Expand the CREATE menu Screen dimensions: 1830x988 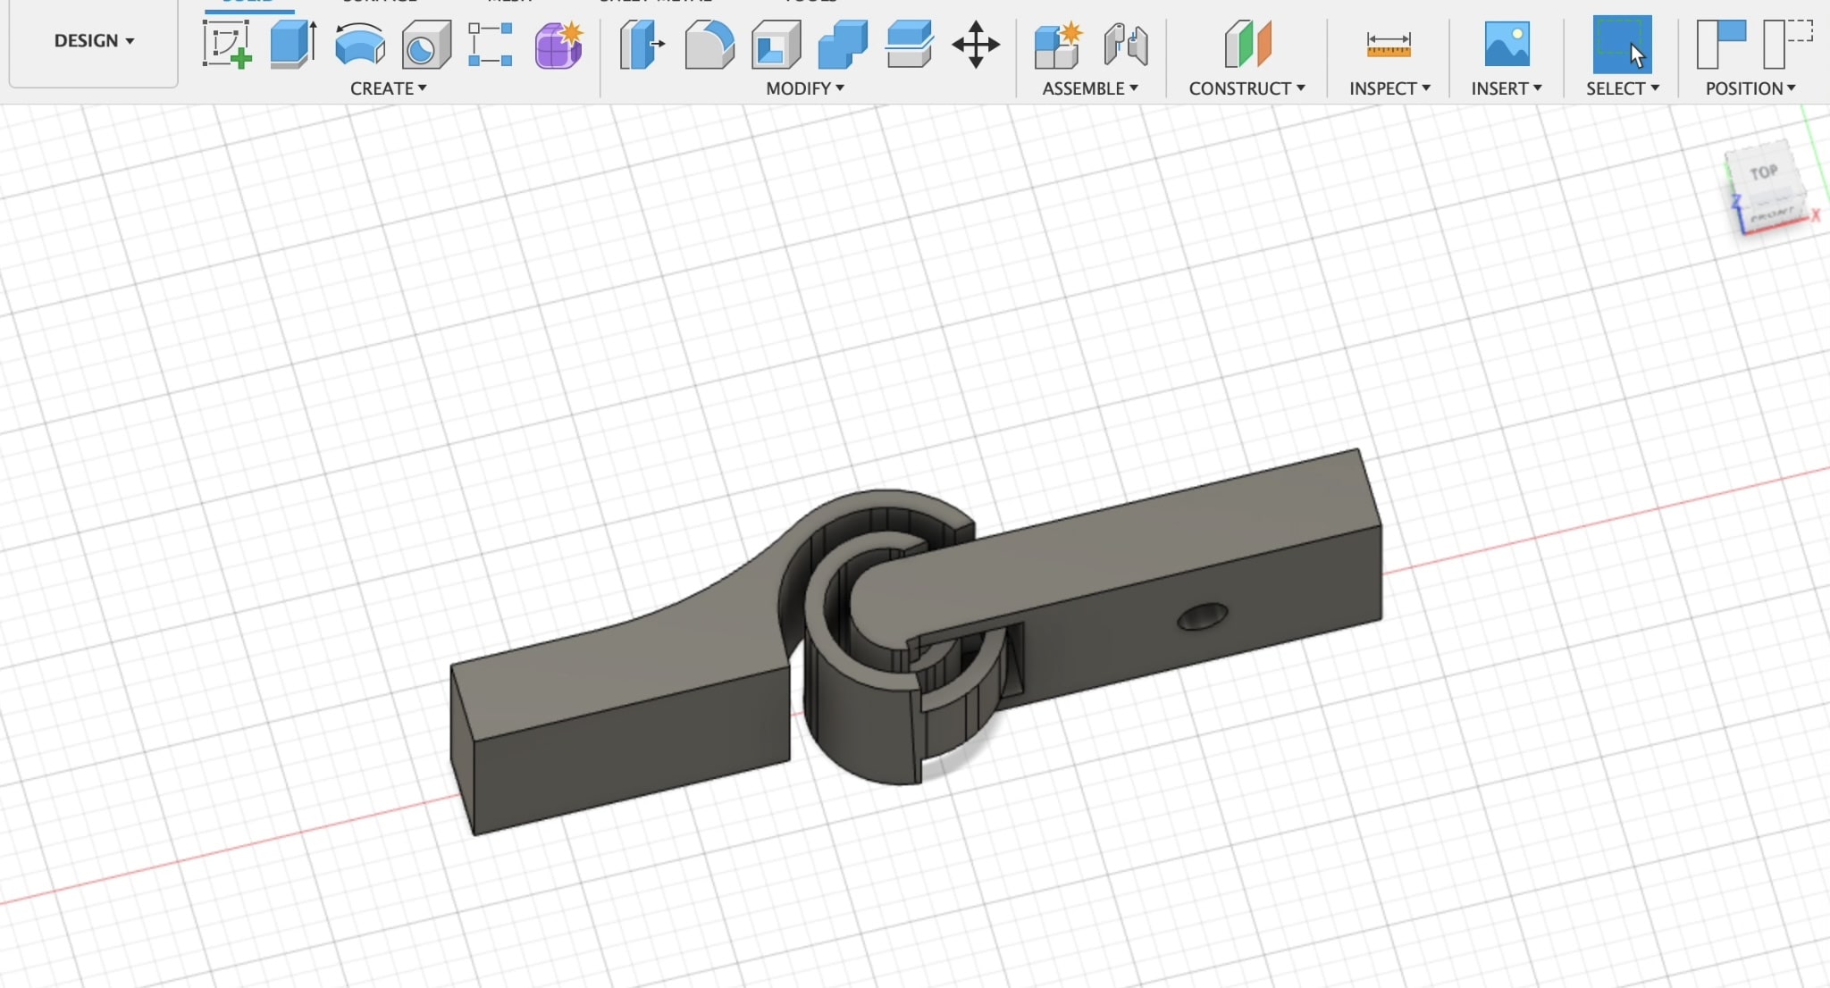tap(388, 88)
